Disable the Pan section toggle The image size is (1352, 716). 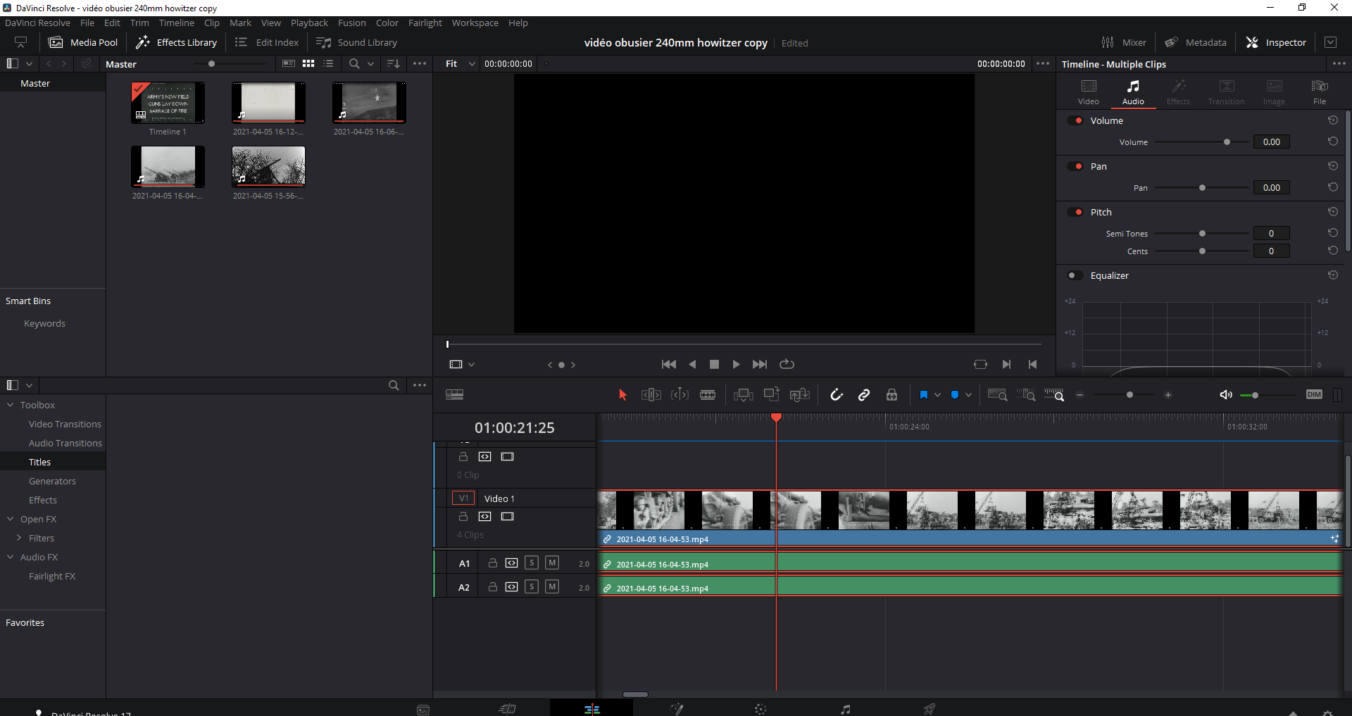(x=1075, y=166)
